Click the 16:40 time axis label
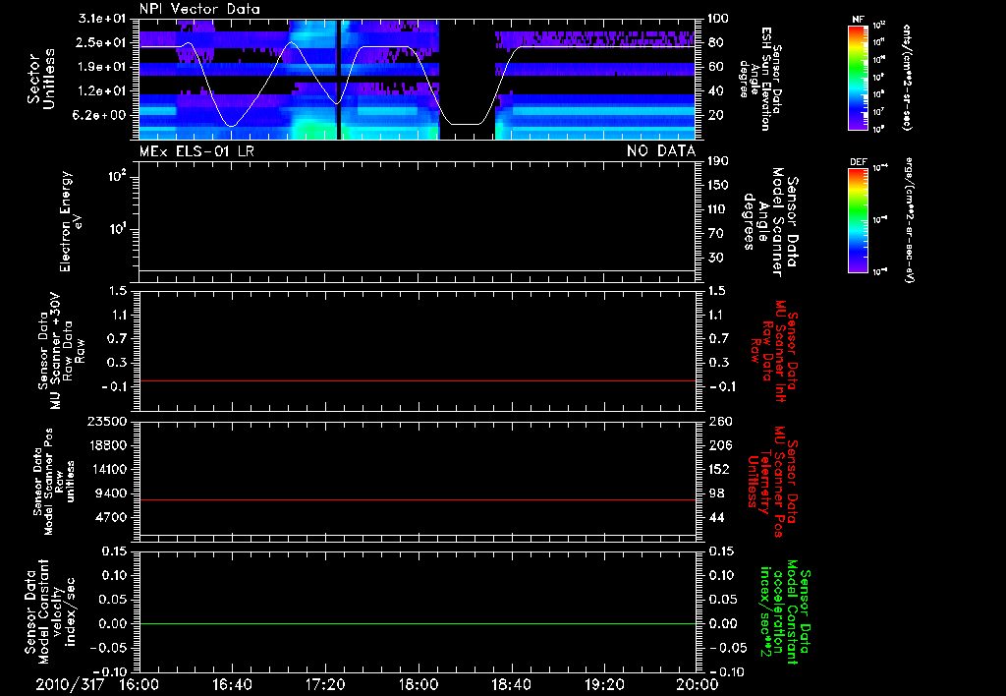1006x696 pixels. coord(232,684)
